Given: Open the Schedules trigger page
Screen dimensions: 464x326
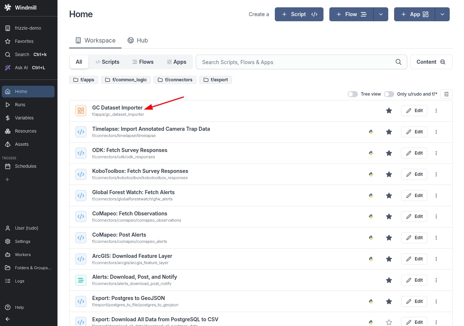Looking at the screenshot, I should click(x=26, y=166).
